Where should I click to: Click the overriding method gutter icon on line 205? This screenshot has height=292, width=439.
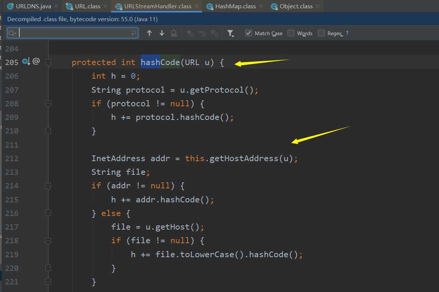[26, 61]
